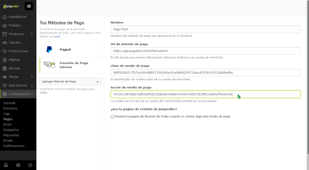
Task: Open Dominios settings link
Action: point(10,108)
